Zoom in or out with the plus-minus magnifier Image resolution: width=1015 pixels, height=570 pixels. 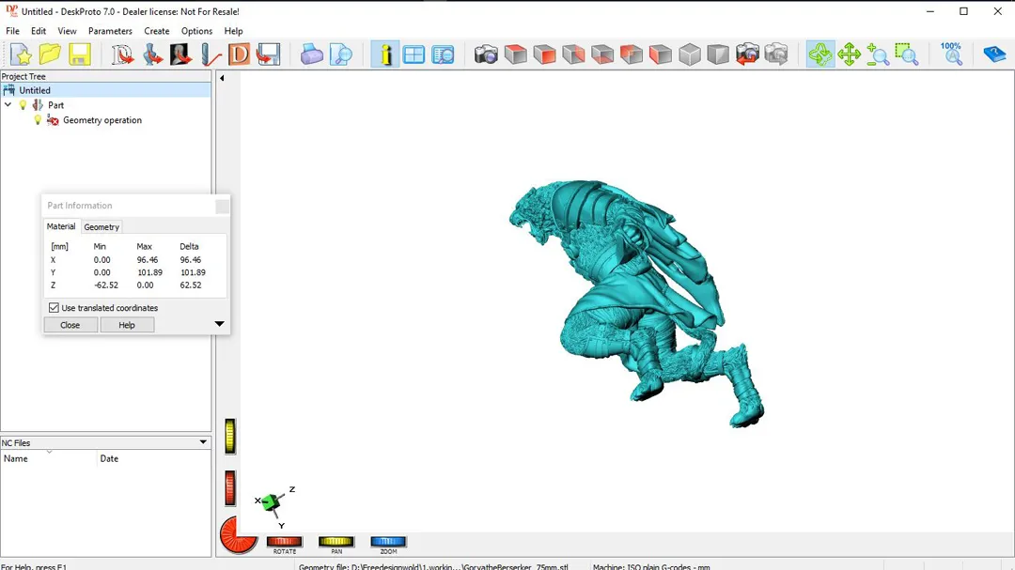click(x=877, y=54)
